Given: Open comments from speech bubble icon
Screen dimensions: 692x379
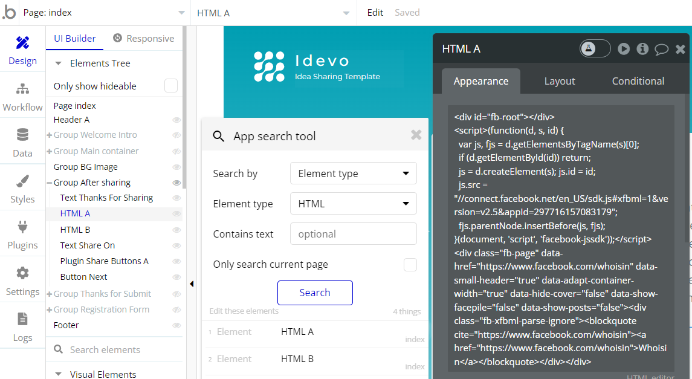Looking at the screenshot, I should tap(661, 49).
